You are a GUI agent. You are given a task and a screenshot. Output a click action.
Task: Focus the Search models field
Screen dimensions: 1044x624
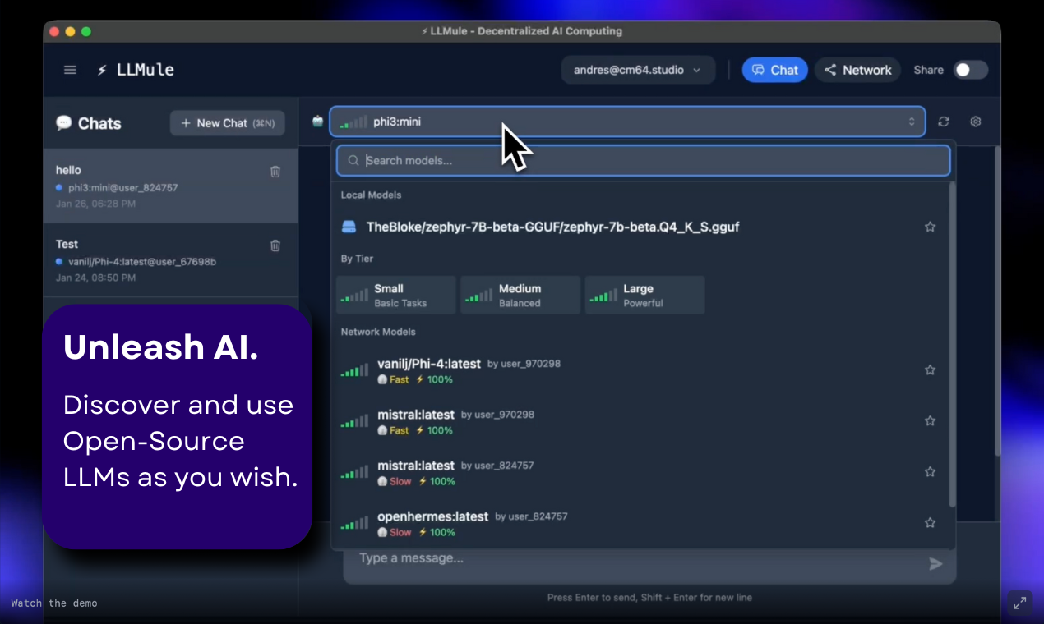coord(643,161)
